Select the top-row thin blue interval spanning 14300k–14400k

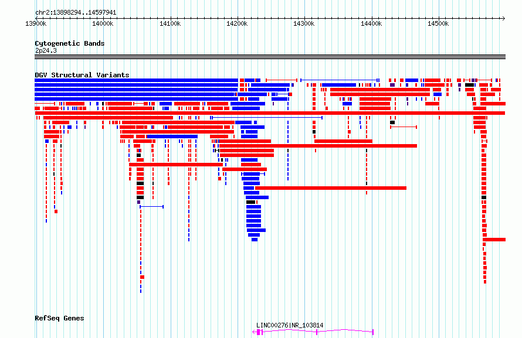[x=339, y=80]
